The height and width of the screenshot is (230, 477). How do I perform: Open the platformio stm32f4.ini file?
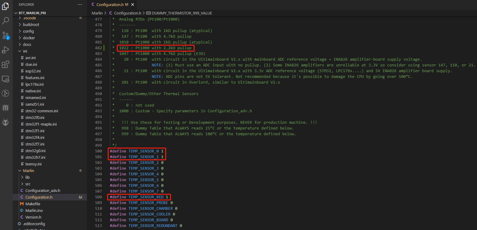[35, 137]
